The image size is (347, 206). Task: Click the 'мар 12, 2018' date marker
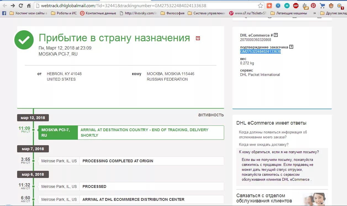[x=33, y=118]
